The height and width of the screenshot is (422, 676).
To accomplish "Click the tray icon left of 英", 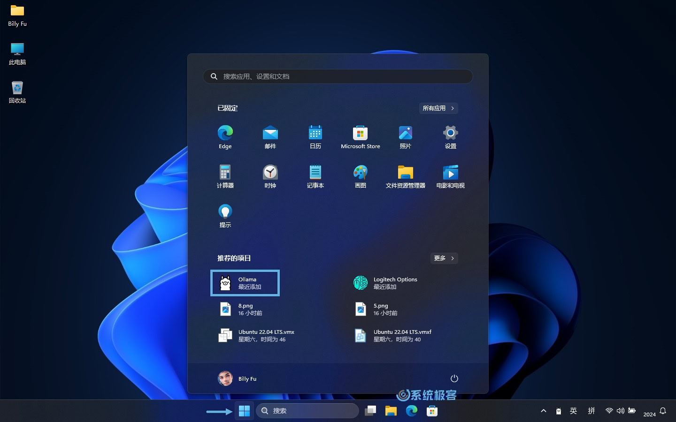I will (559, 411).
